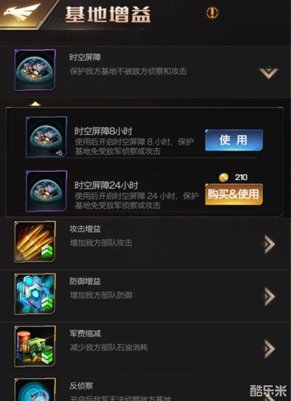
Task: Use the 8-hour 时空屏障 with 使用 button
Action: 234,140
